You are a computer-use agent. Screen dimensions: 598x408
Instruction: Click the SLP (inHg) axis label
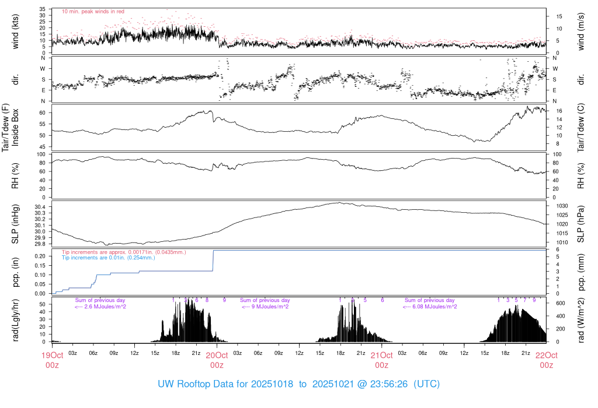(x=16, y=224)
